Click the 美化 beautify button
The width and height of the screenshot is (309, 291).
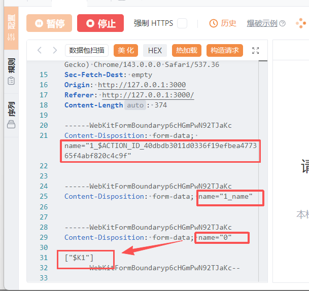point(126,50)
